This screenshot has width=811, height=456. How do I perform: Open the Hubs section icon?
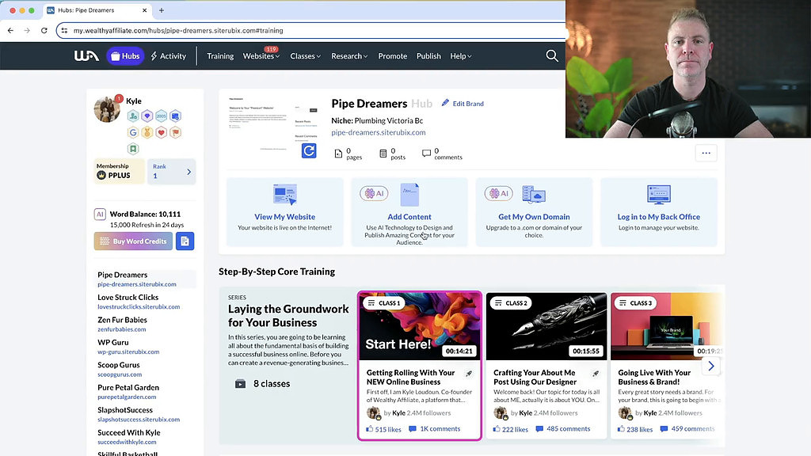tap(116, 55)
